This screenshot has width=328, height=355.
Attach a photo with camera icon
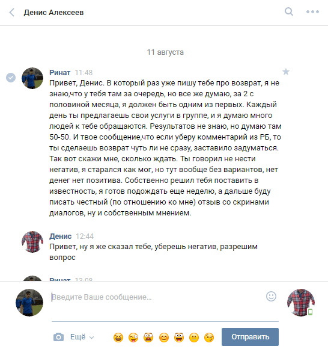58,337
